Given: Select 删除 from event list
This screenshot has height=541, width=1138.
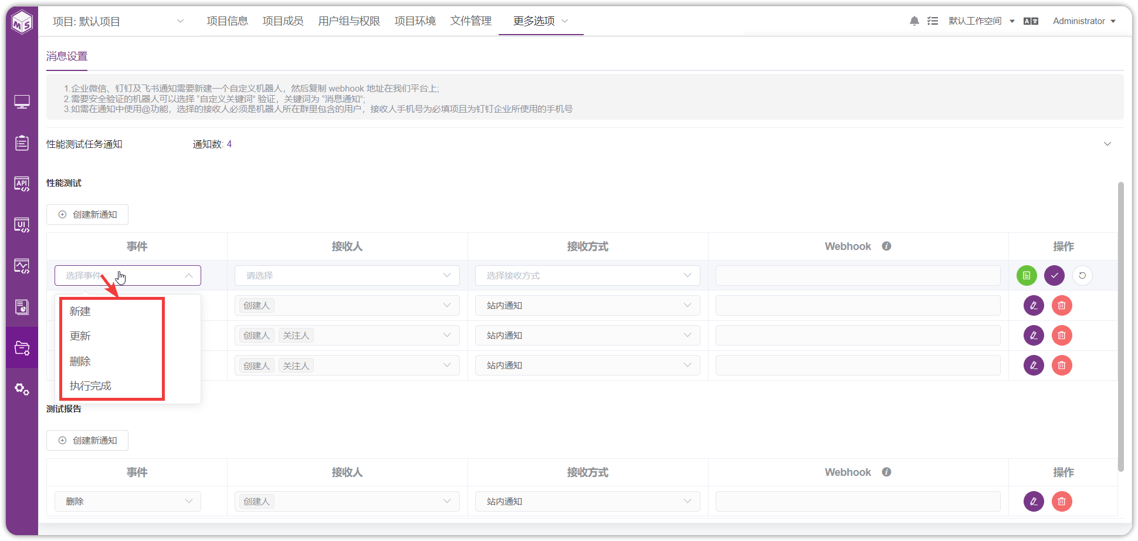Looking at the screenshot, I should 80,361.
